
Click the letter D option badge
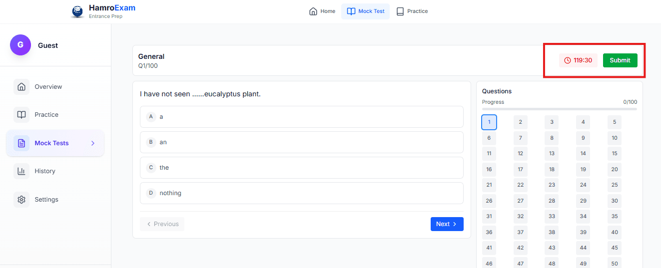tap(151, 193)
